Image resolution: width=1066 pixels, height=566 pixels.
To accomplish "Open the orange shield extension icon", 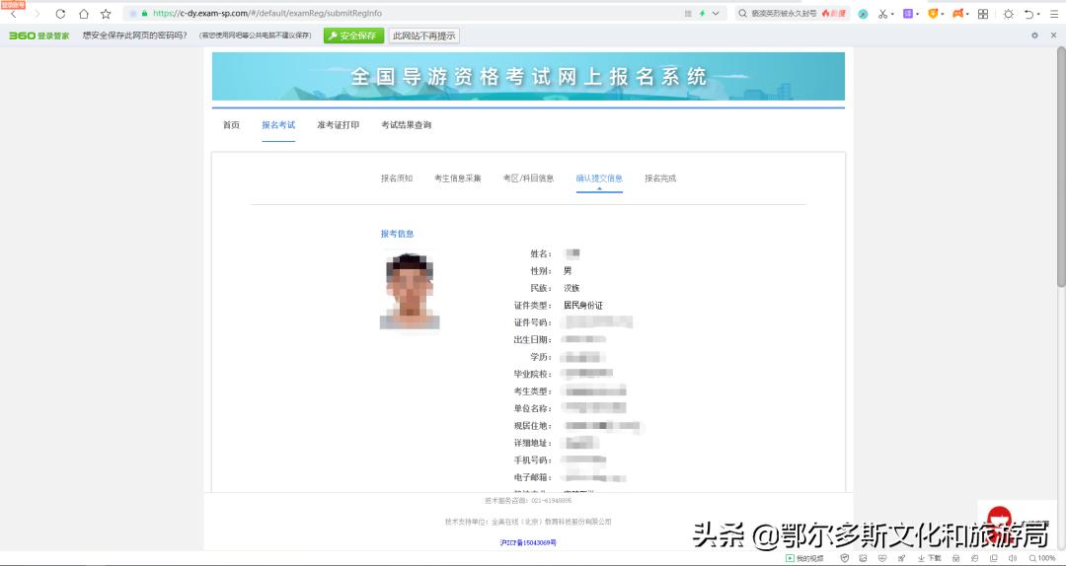I will tap(933, 14).
